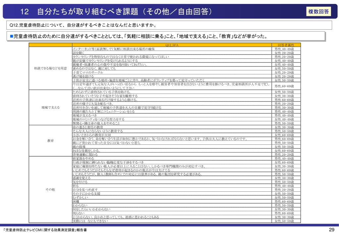Click '男性 20-29歳' in the '啓発運動に関わる' row

(x=284, y=154)
